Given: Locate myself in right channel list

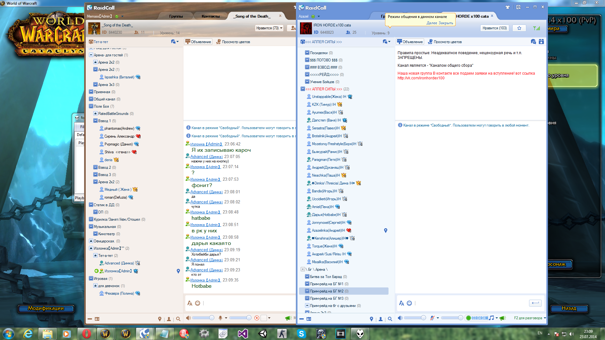Looking at the screenshot, I should [372, 319].
